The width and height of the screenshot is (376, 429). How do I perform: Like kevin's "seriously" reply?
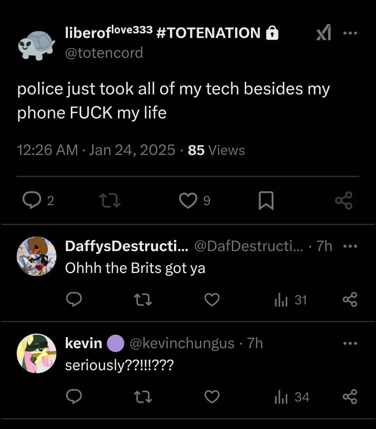point(212,397)
